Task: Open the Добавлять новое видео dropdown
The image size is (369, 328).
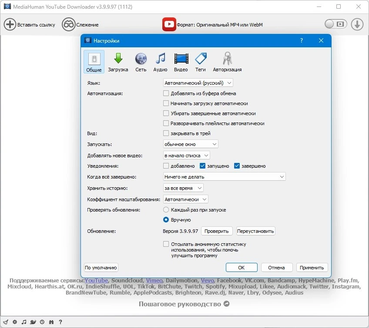Action: 186,155
